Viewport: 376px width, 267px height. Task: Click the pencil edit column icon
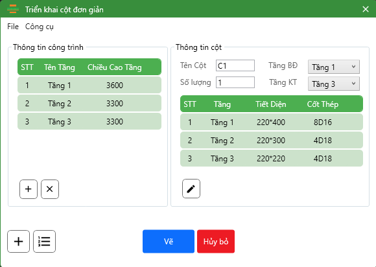click(x=191, y=189)
